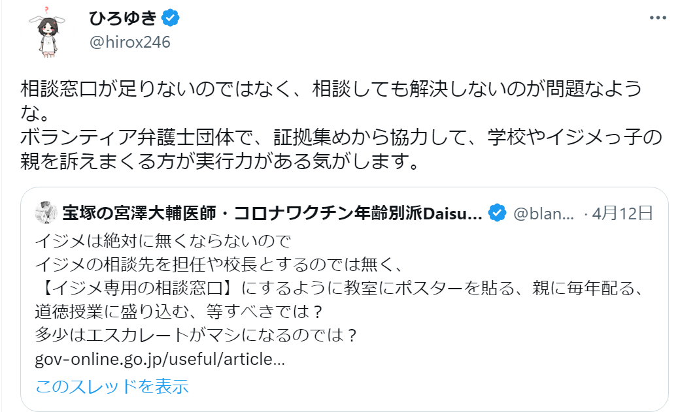Click the quoted tweet body text
This screenshot has height=412, width=680.
click(x=262, y=287)
